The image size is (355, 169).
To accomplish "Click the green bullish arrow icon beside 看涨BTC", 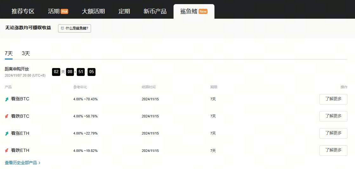I will point(7,99).
